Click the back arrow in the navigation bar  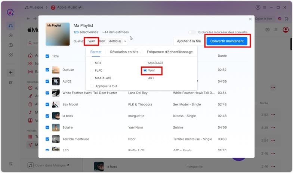click(x=28, y=19)
